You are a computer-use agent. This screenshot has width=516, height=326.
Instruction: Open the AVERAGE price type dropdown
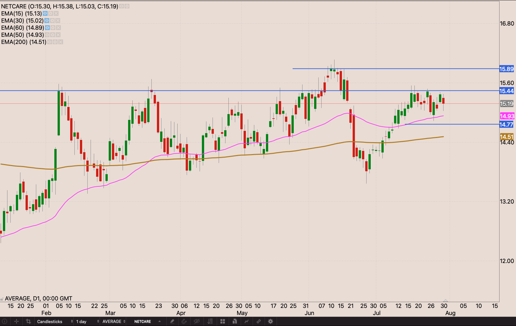coord(114,321)
